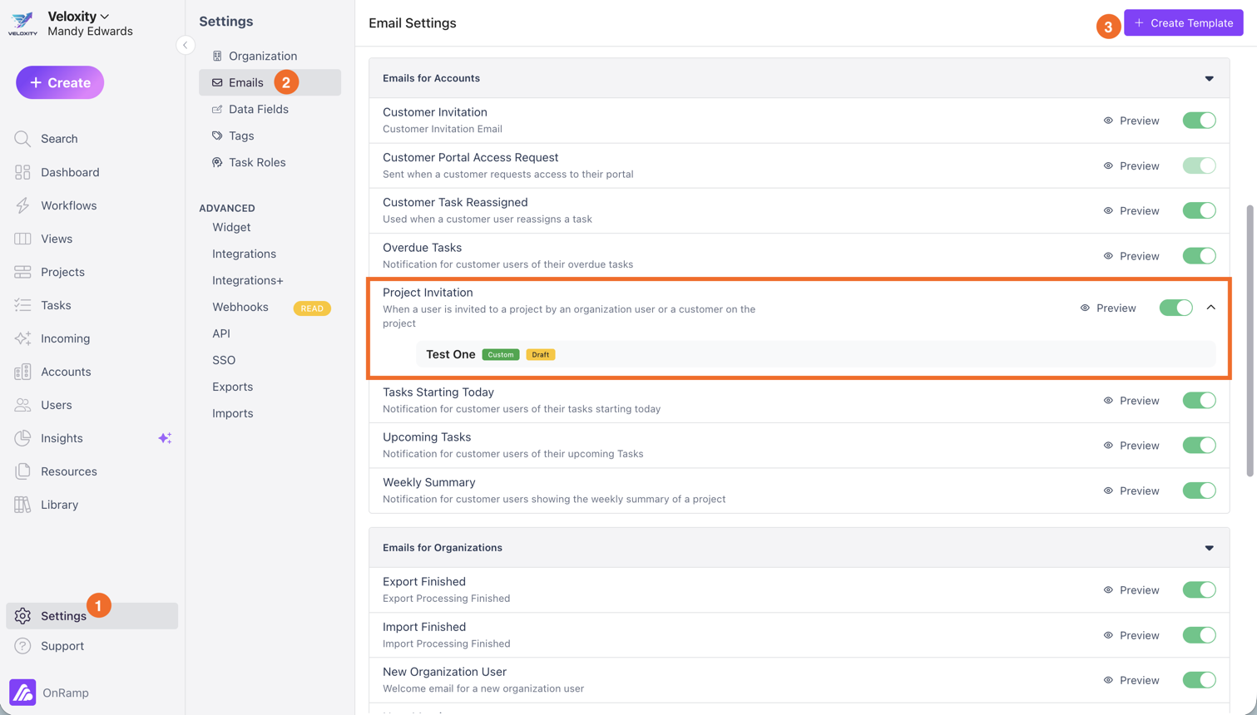Collapse the Project Invitation row chevron
The height and width of the screenshot is (715, 1257).
click(x=1210, y=308)
